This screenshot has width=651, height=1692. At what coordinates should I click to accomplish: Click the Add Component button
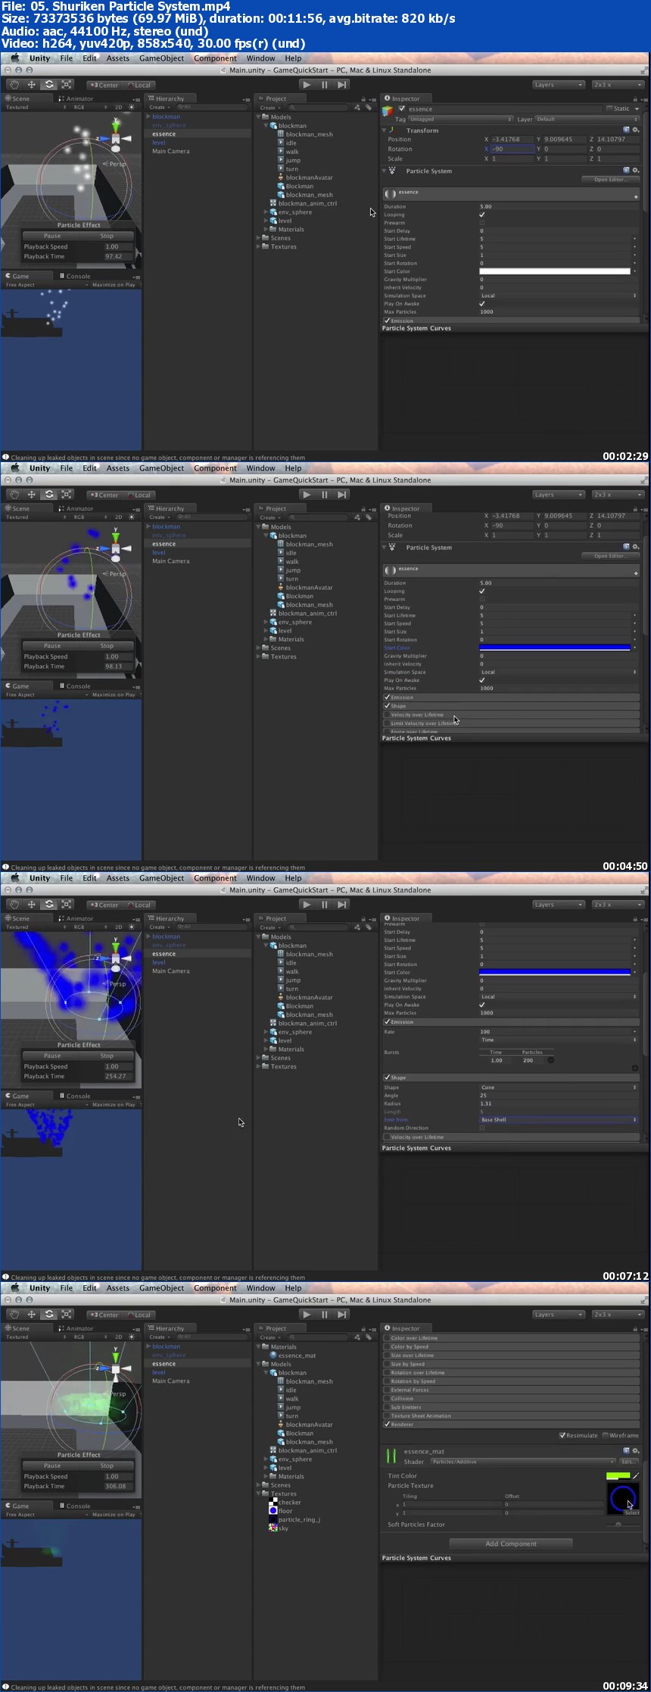coord(511,1543)
